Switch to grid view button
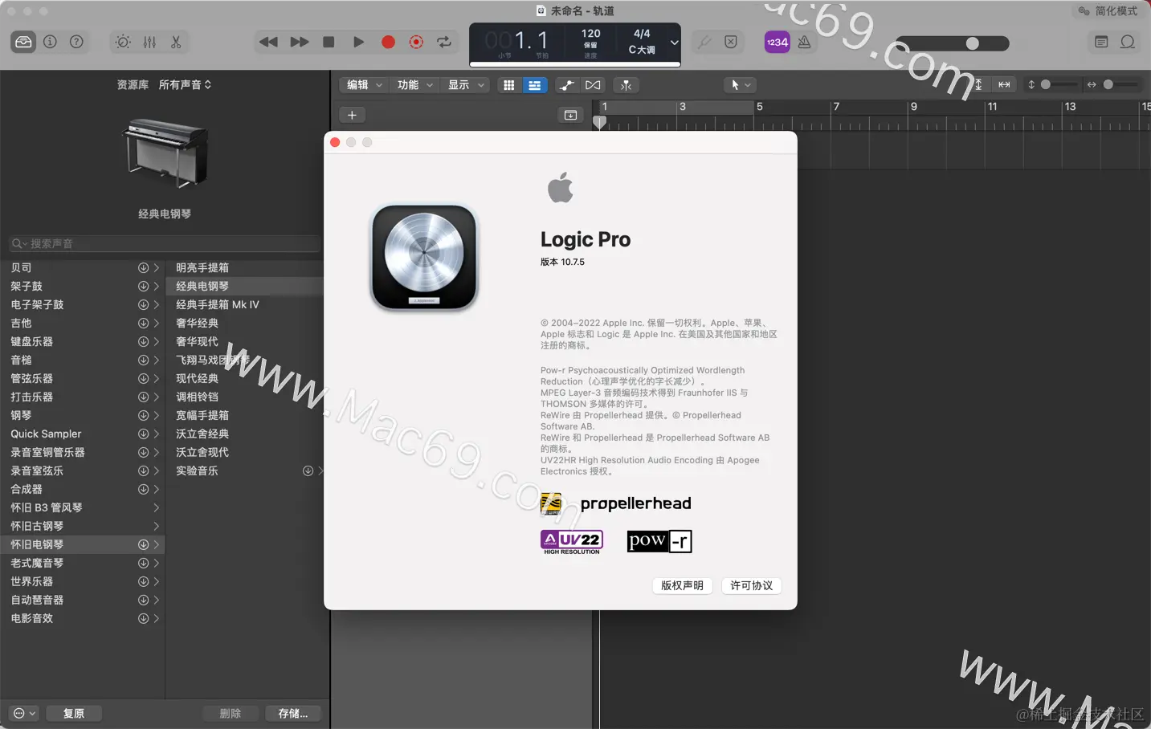 (508, 85)
